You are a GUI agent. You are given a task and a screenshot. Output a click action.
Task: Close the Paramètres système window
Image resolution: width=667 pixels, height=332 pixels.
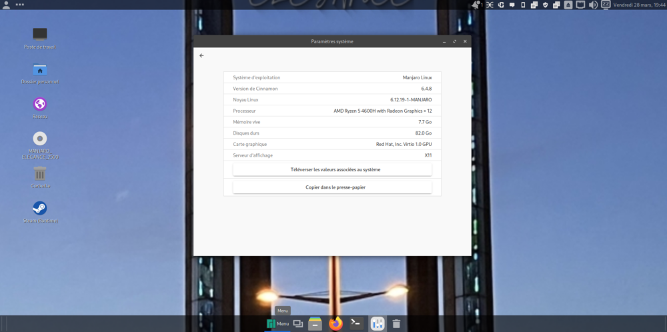pyautogui.click(x=465, y=41)
